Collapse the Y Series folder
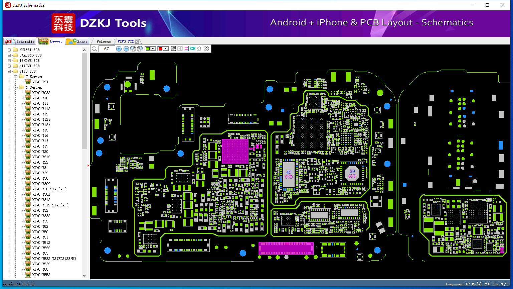 coord(16,87)
